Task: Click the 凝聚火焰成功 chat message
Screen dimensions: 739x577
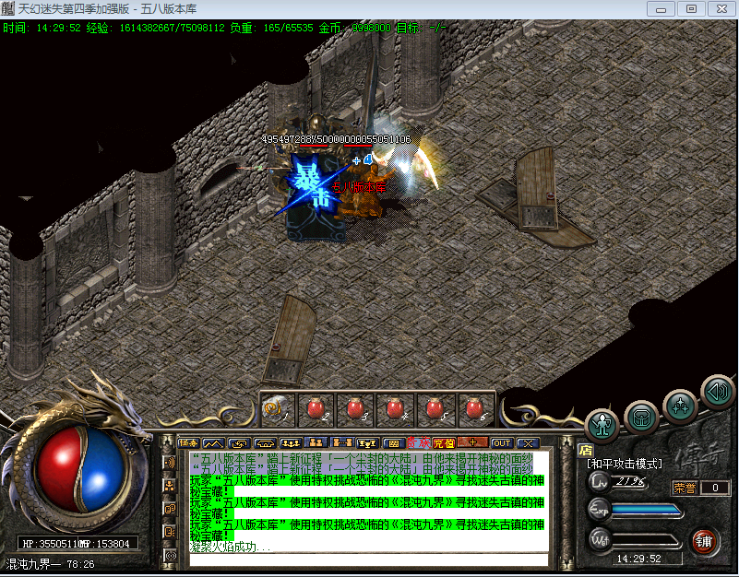Action: (x=230, y=547)
